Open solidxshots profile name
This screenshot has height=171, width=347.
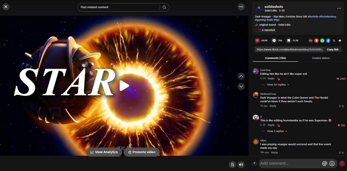pos(274,7)
